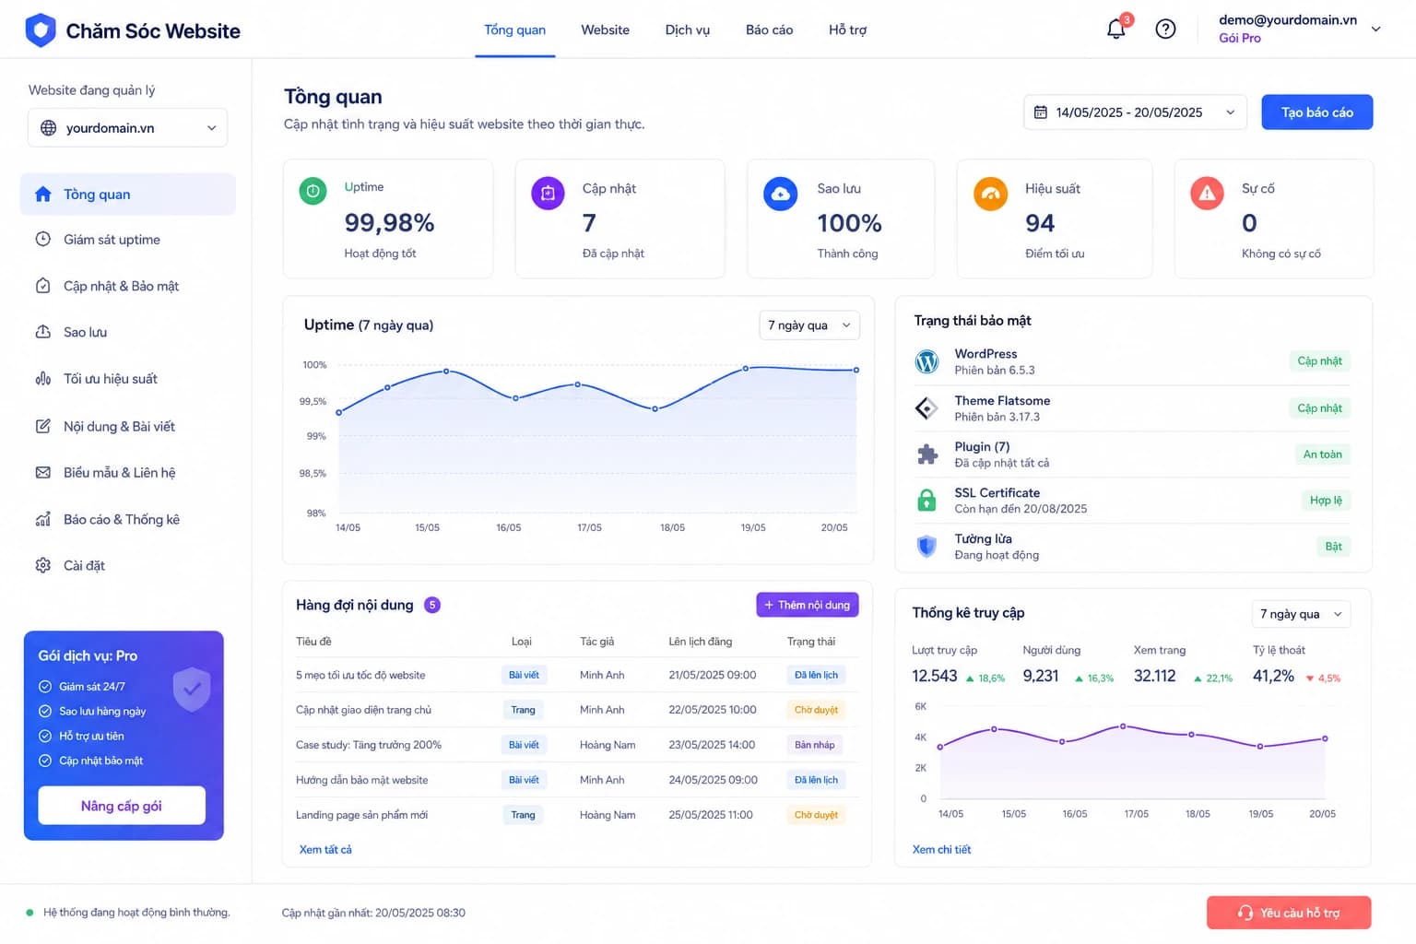Click the SSL Certificate lock icon
The width and height of the screenshot is (1416, 944).
coord(926,501)
